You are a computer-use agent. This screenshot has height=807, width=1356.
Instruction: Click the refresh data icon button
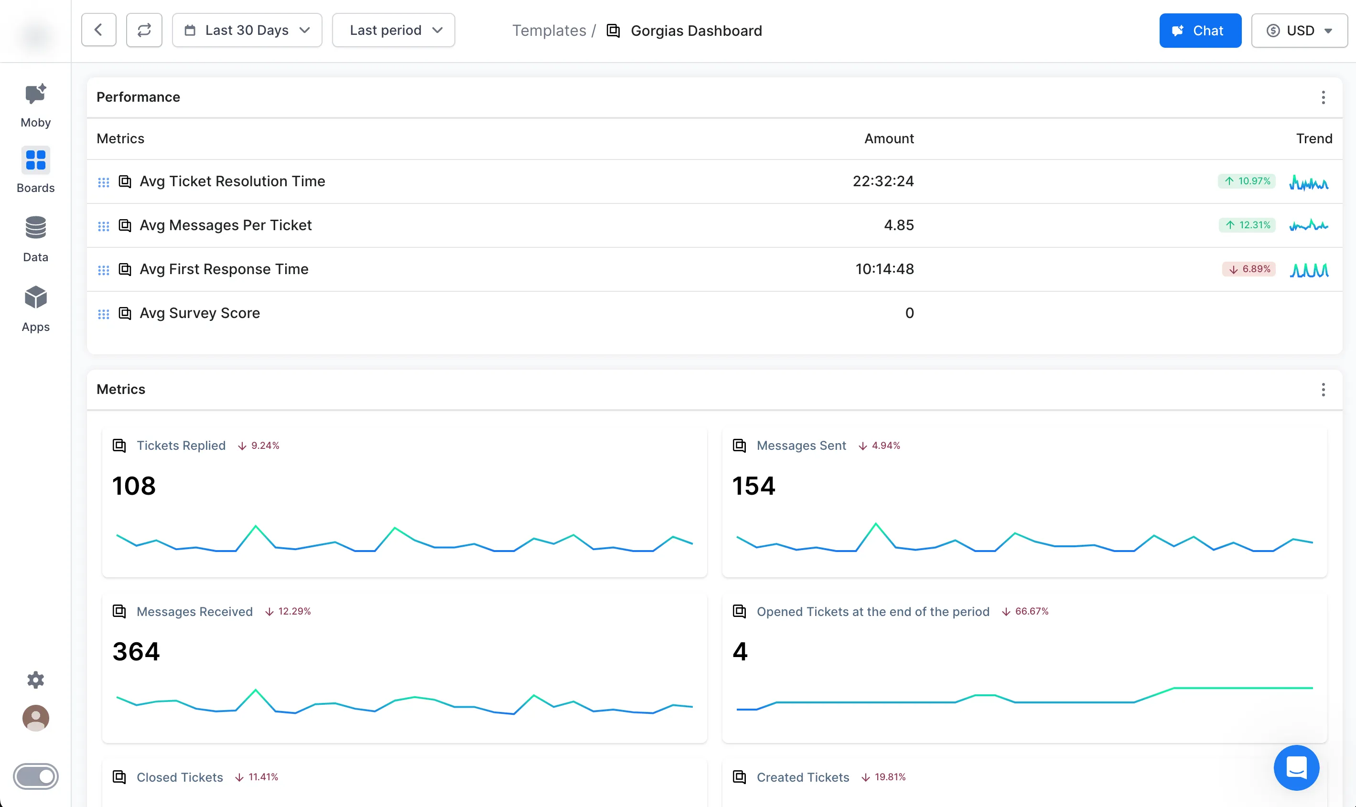(144, 31)
